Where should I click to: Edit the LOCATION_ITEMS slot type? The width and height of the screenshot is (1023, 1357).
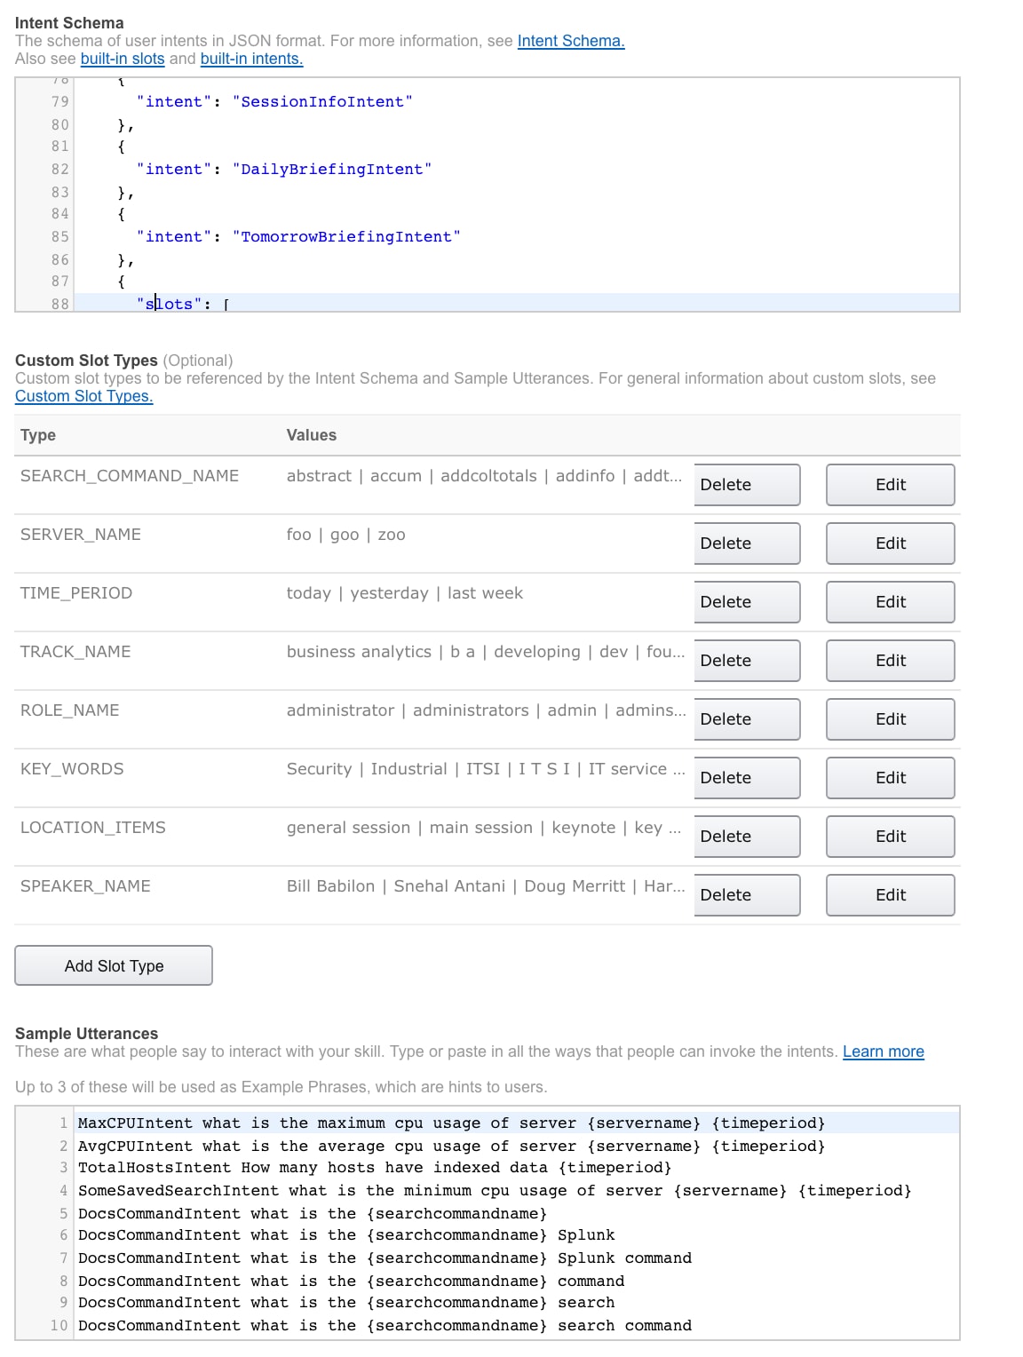891,837
